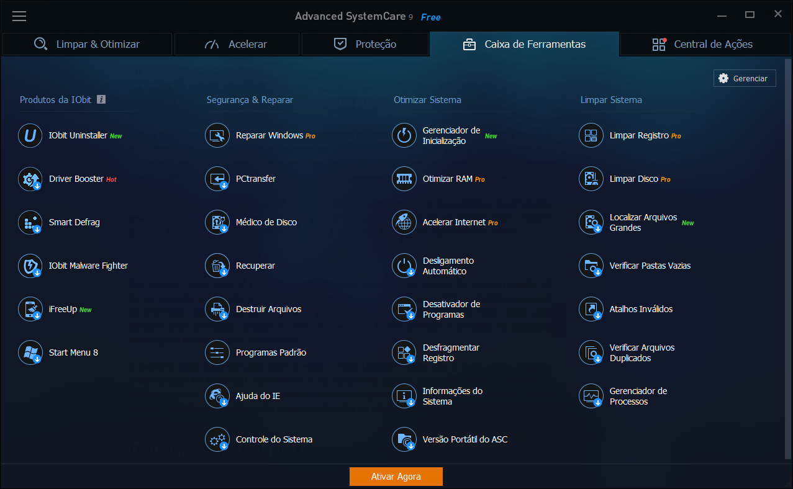Click the iFreeUp phone icon
The width and height of the screenshot is (793, 489).
pos(30,309)
